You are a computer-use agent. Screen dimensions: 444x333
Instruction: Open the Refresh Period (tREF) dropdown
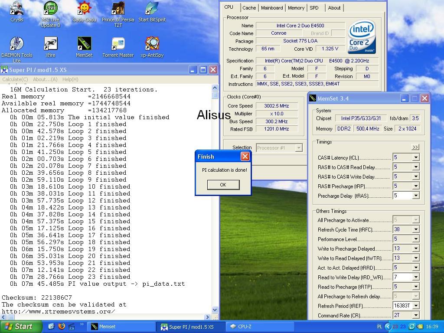tap(416, 306)
